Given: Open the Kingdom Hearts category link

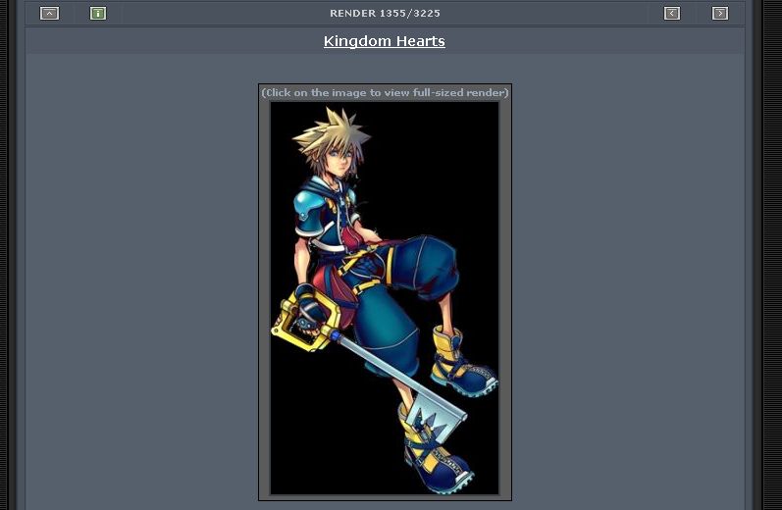Looking at the screenshot, I should point(384,41).
